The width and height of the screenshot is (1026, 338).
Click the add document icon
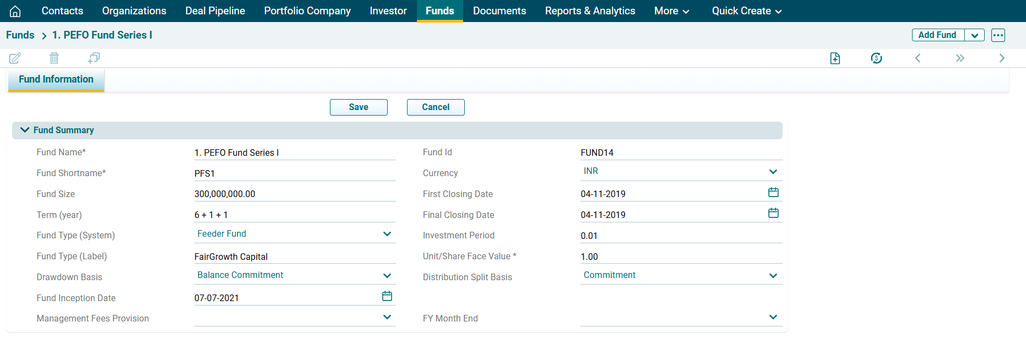coord(835,58)
